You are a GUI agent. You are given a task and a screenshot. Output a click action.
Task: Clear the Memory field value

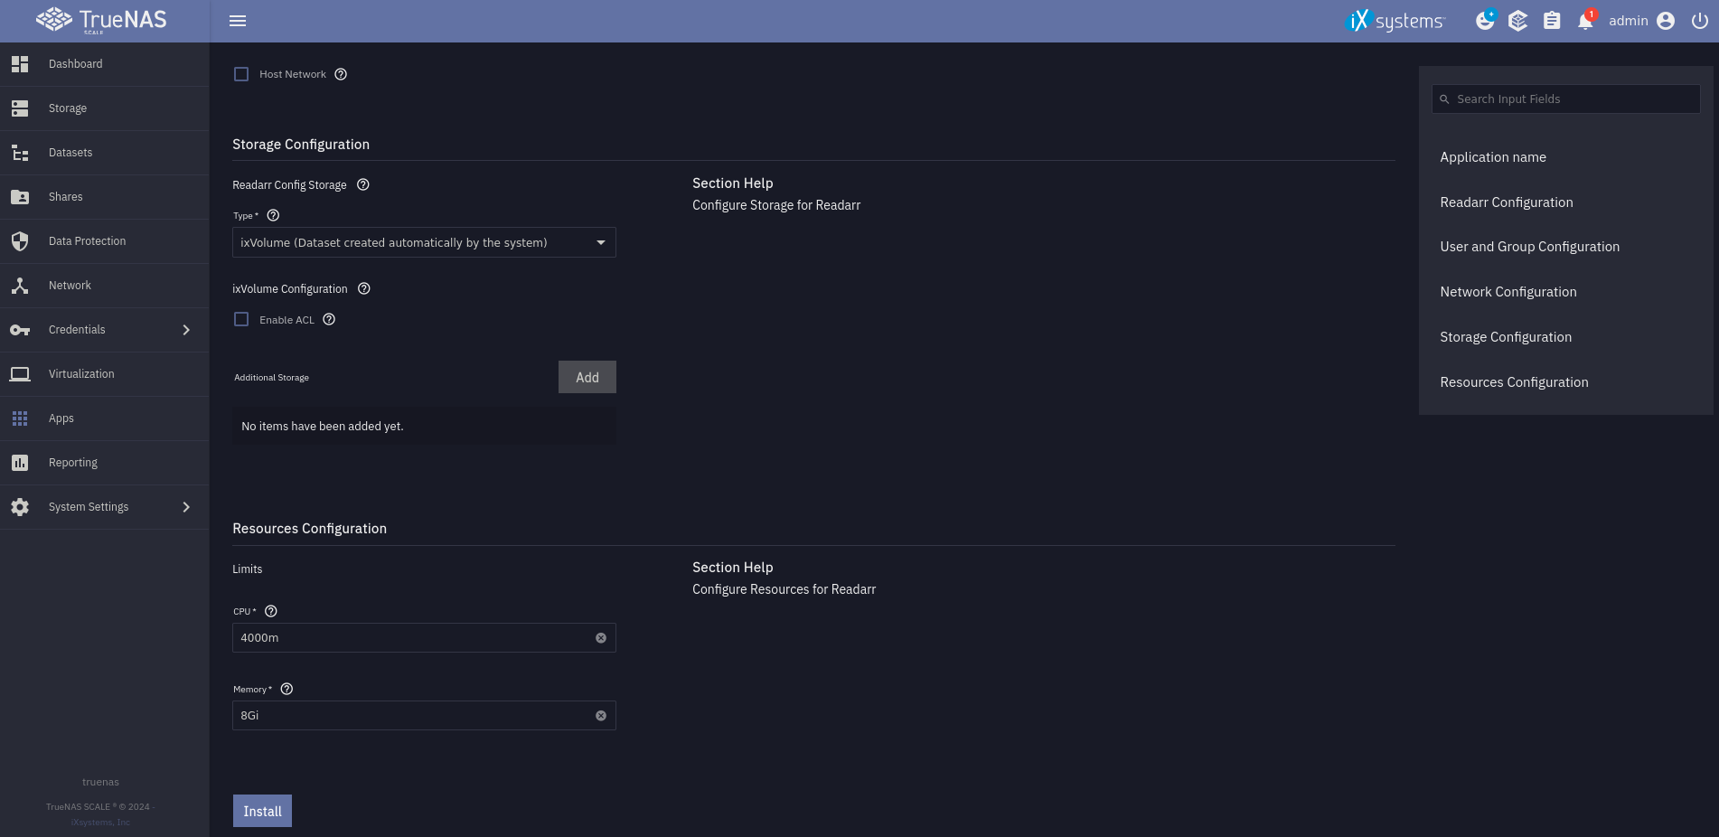point(601,716)
